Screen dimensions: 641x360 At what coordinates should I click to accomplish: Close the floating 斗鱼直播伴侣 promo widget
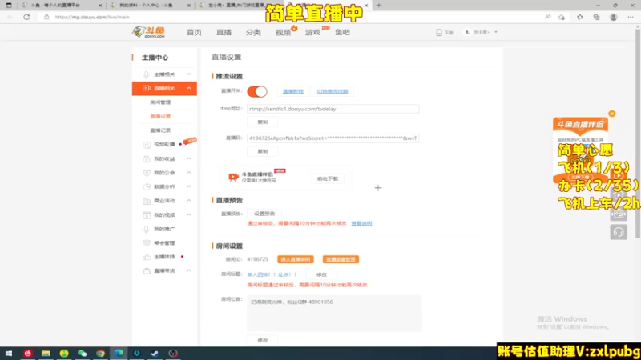pyautogui.click(x=612, y=114)
